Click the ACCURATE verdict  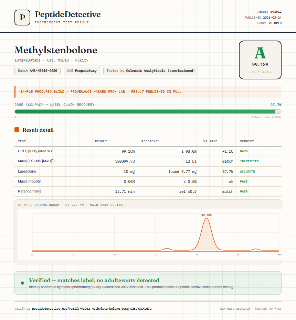point(247,172)
